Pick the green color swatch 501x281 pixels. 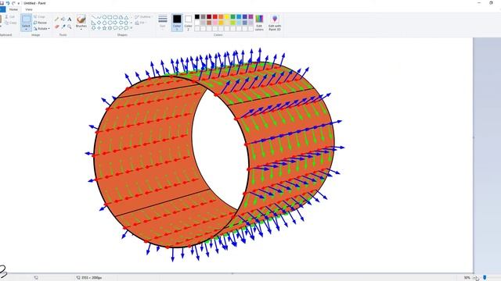pos(233,16)
